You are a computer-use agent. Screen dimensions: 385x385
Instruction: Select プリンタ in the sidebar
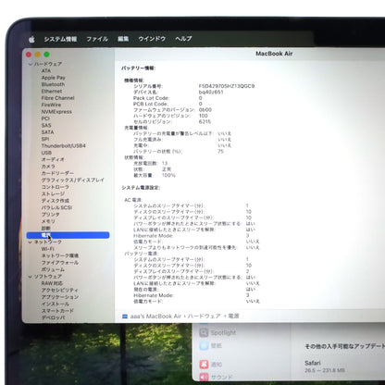[x=51, y=215]
